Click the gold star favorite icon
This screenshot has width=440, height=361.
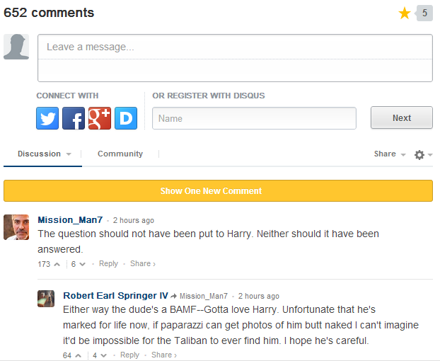click(405, 13)
